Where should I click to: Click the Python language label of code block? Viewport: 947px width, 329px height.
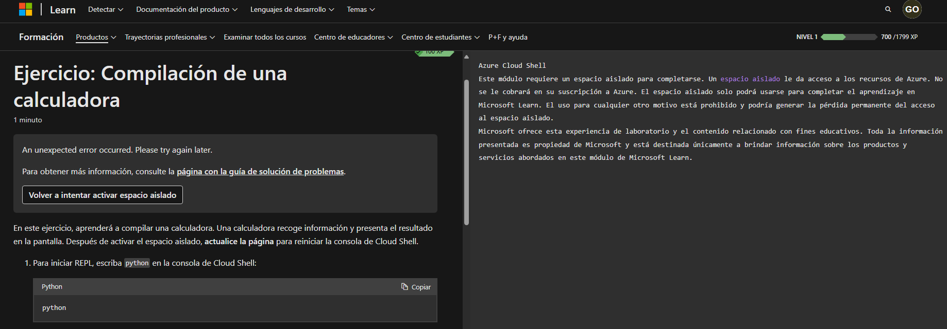[52, 287]
